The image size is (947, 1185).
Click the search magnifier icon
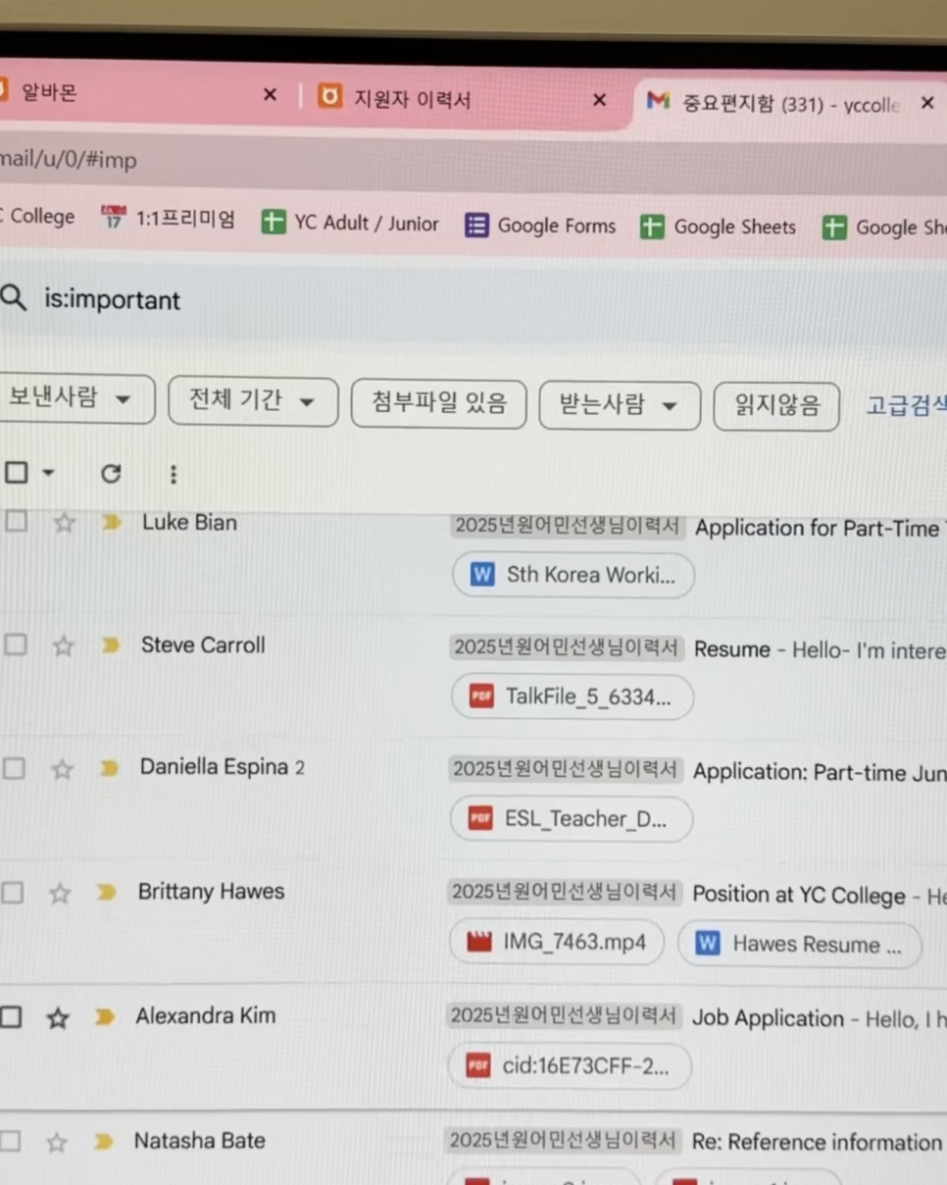[x=14, y=297]
